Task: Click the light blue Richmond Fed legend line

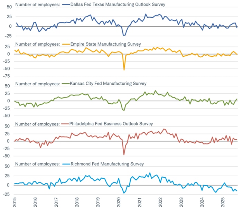Action: coord(65,164)
